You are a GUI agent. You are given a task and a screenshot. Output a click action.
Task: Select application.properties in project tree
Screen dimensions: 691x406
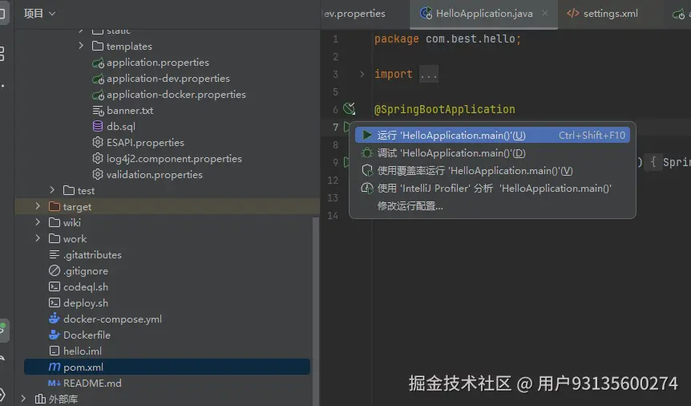tap(158, 63)
